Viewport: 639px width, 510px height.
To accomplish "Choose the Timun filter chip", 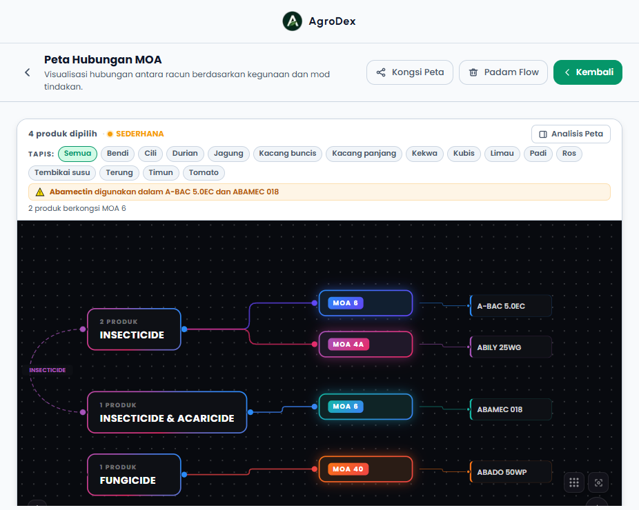I will pos(161,172).
